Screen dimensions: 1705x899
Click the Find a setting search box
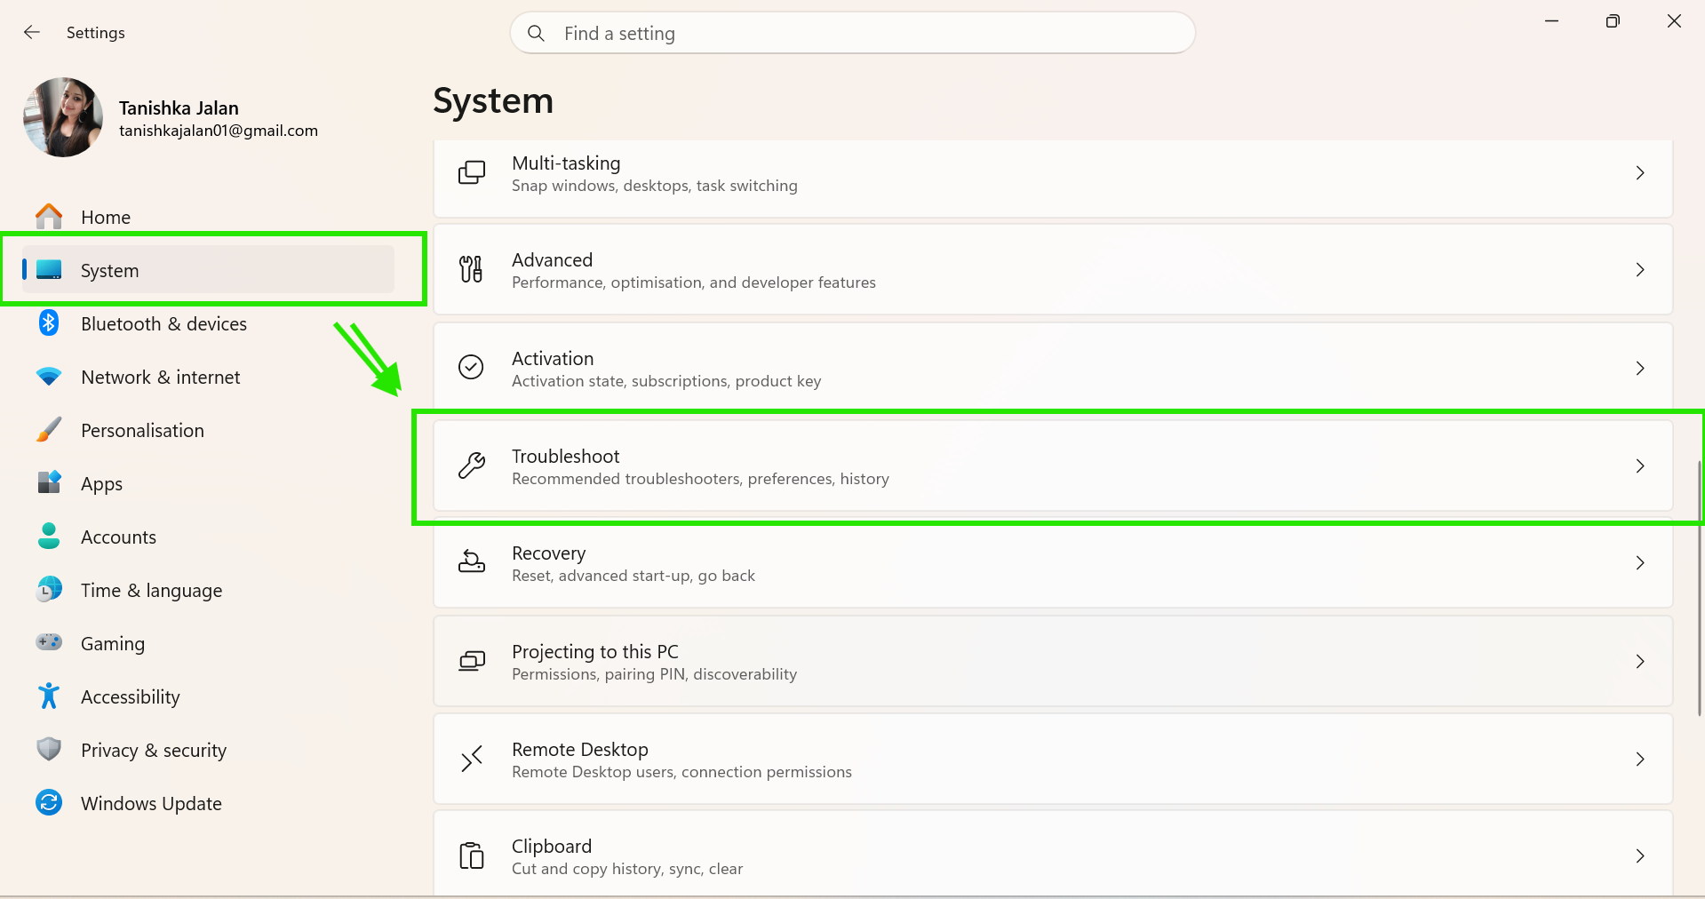coord(852,33)
